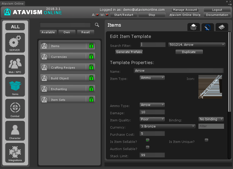Select the Mob / NPC category

coord(15,65)
